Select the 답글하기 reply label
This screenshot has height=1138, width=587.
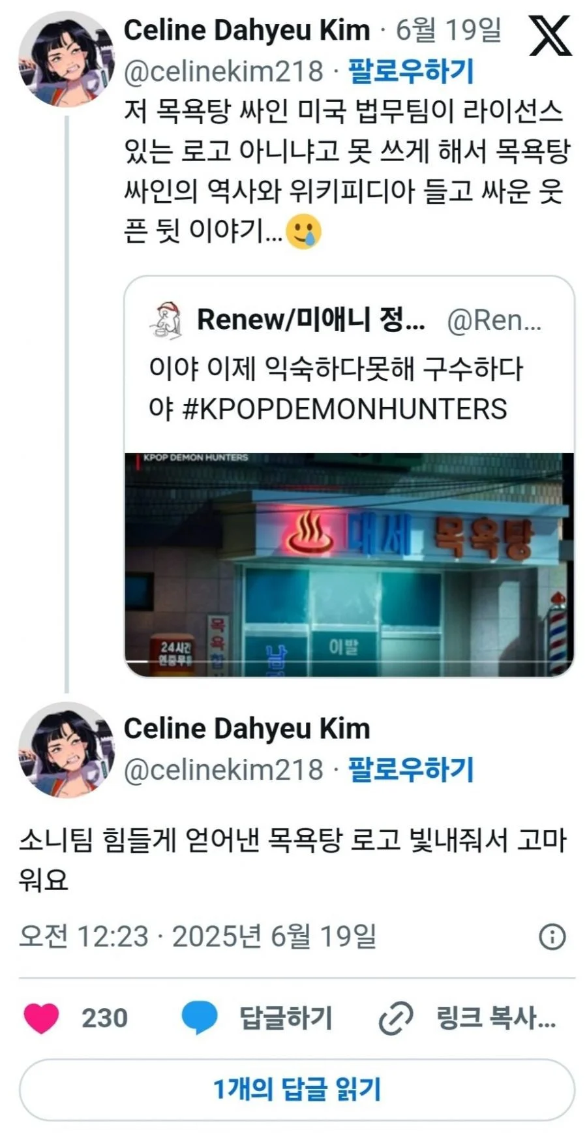pos(286,1019)
